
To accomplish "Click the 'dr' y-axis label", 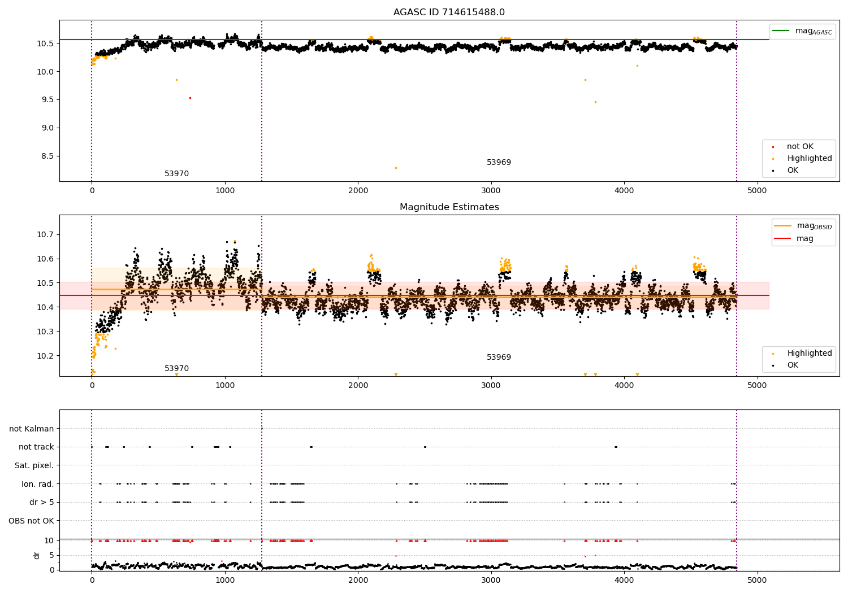I will pyautogui.click(x=37, y=555).
